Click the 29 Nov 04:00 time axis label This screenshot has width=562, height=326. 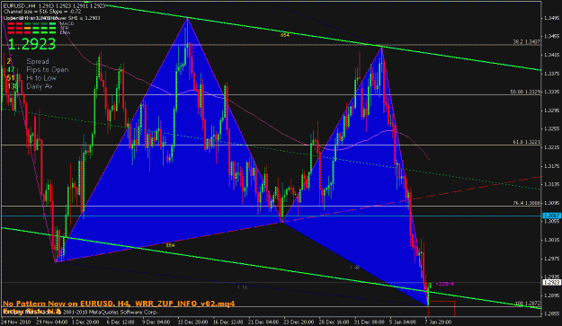click(x=51, y=322)
